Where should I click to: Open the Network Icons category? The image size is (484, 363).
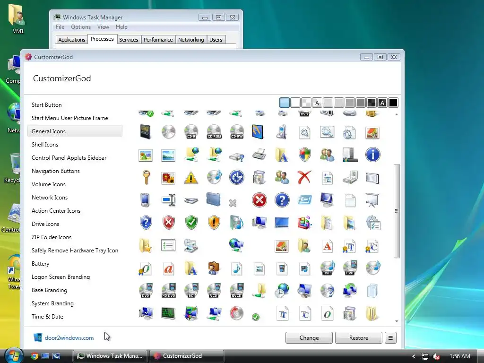click(x=49, y=198)
